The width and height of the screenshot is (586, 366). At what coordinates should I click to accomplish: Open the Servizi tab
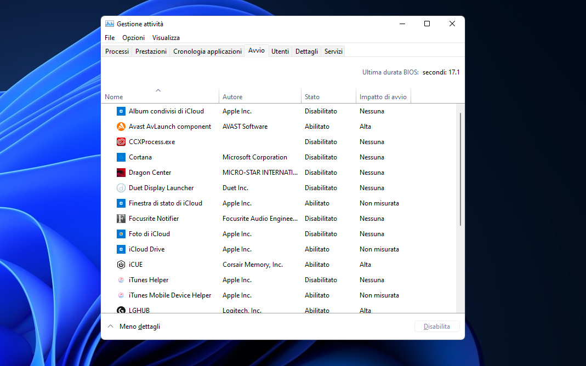[333, 52]
